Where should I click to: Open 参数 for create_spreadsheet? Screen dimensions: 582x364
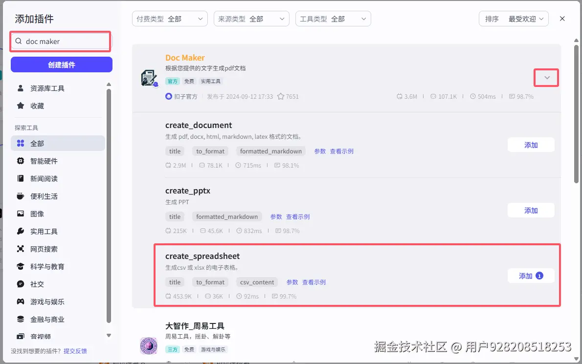pos(292,282)
